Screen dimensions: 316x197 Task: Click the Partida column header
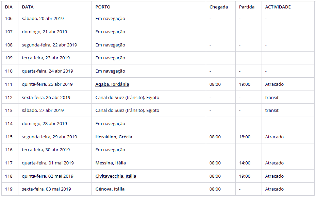click(x=247, y=7)
